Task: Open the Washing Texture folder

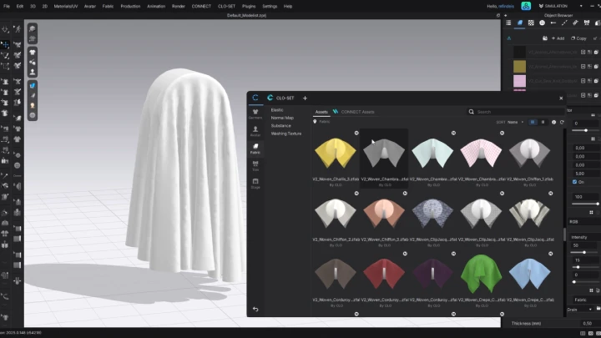Action: click(286, 134)
